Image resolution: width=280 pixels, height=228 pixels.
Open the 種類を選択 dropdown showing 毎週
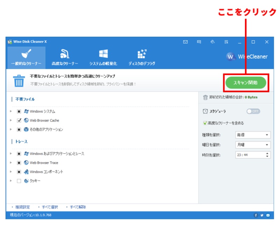pyautogui.click(x=254, y=135)
